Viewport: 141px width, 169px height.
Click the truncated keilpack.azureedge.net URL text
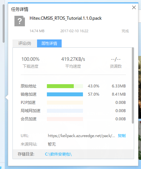81,136
